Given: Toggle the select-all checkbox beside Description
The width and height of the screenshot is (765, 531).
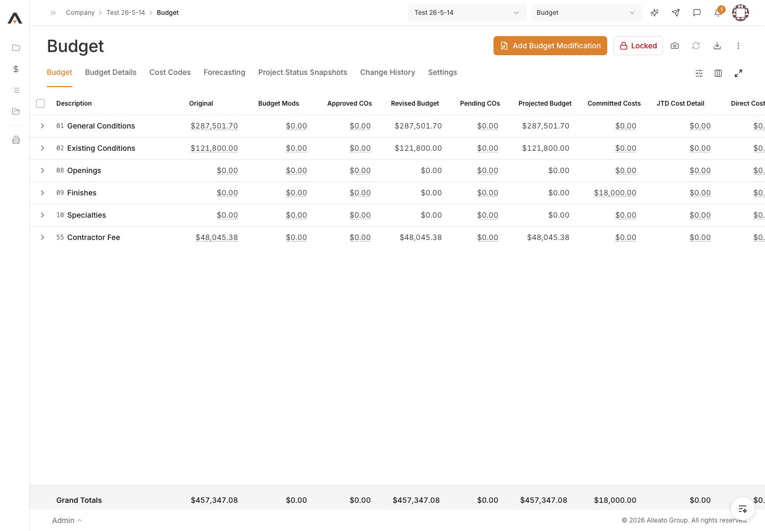Looking at the screenshot, I should [x=40, y=104].
